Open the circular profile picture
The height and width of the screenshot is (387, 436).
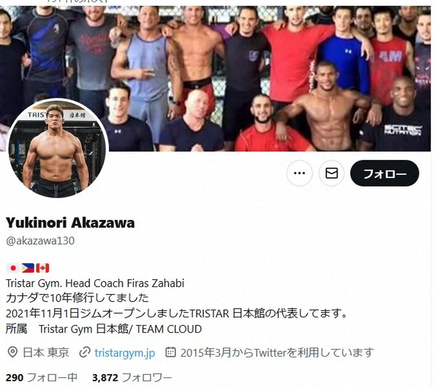(58, 148)
